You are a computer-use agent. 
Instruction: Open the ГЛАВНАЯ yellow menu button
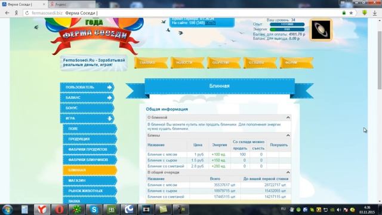click(151, 63)
